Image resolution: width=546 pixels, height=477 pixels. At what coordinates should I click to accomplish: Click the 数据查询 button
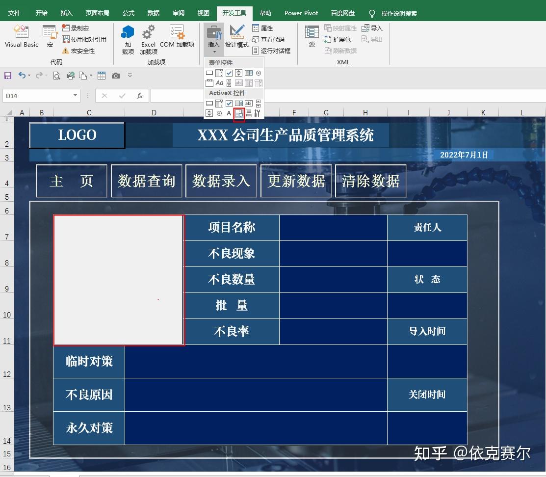coord(146,181)
